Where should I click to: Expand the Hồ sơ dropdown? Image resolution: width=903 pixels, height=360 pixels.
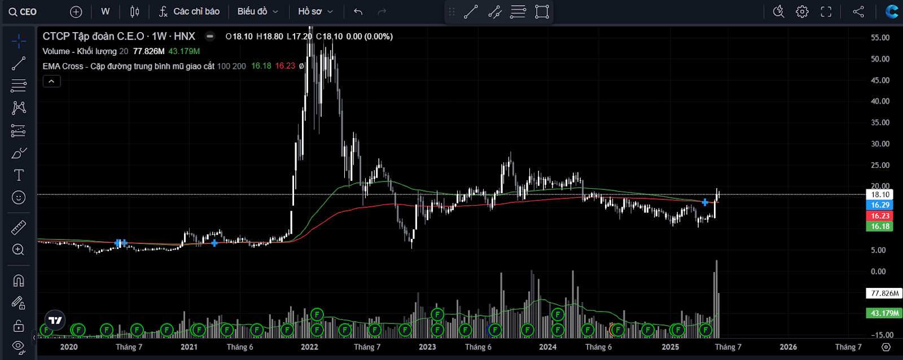pyautogui.click(x=315, y=11)
